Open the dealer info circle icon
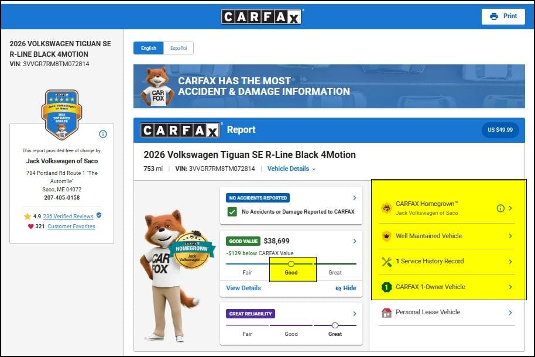Screen dimensions: 535x357 pos(102,134)
